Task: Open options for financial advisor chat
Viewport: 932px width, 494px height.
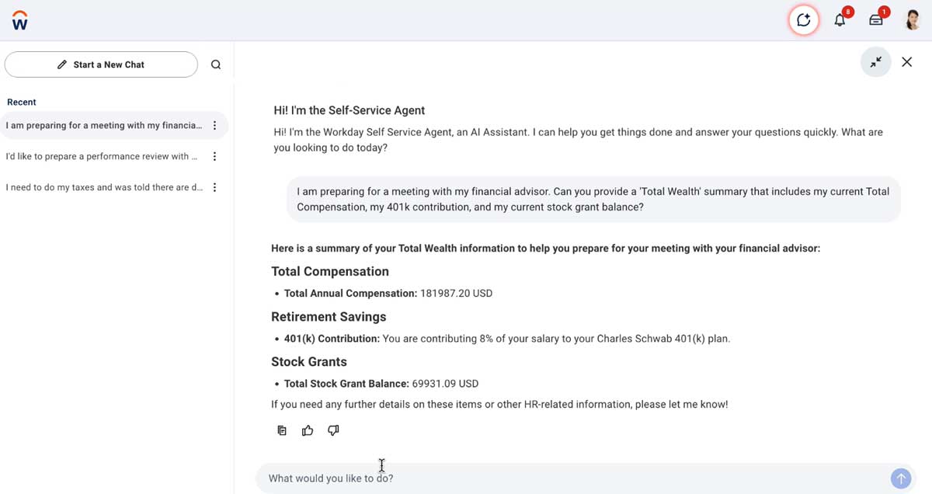Action: pos(215,126)
